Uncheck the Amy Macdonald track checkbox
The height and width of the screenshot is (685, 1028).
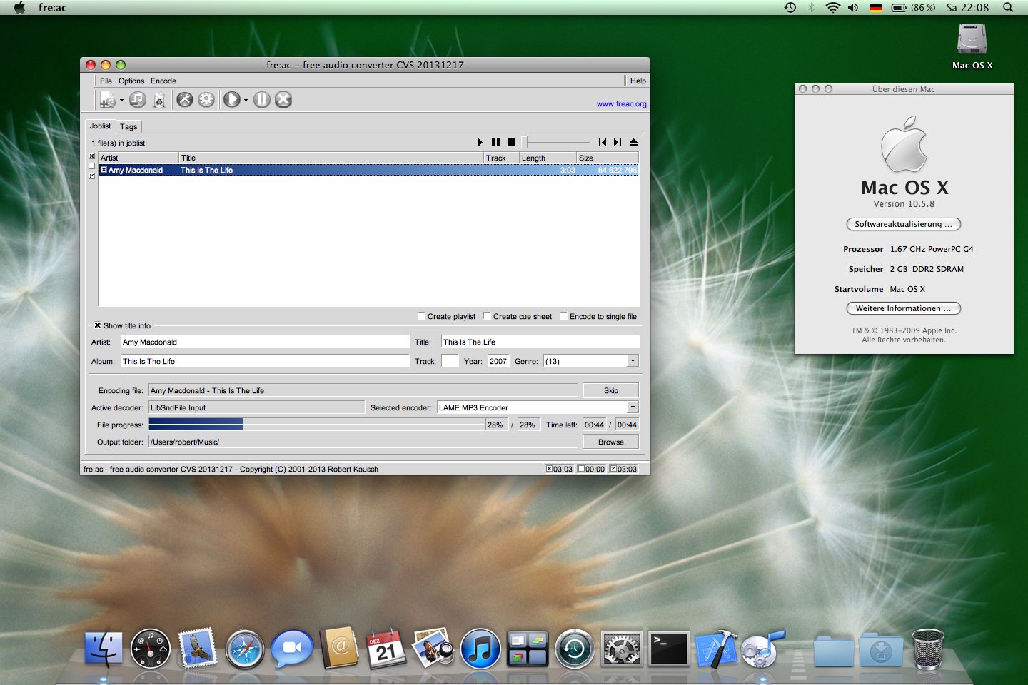[x=104, y=170]
